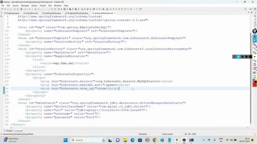Image resolution: width=257 pixels, height=144 pixels.
Task: Collapse the list element at line 18
Action: click(x=9, y=60)
